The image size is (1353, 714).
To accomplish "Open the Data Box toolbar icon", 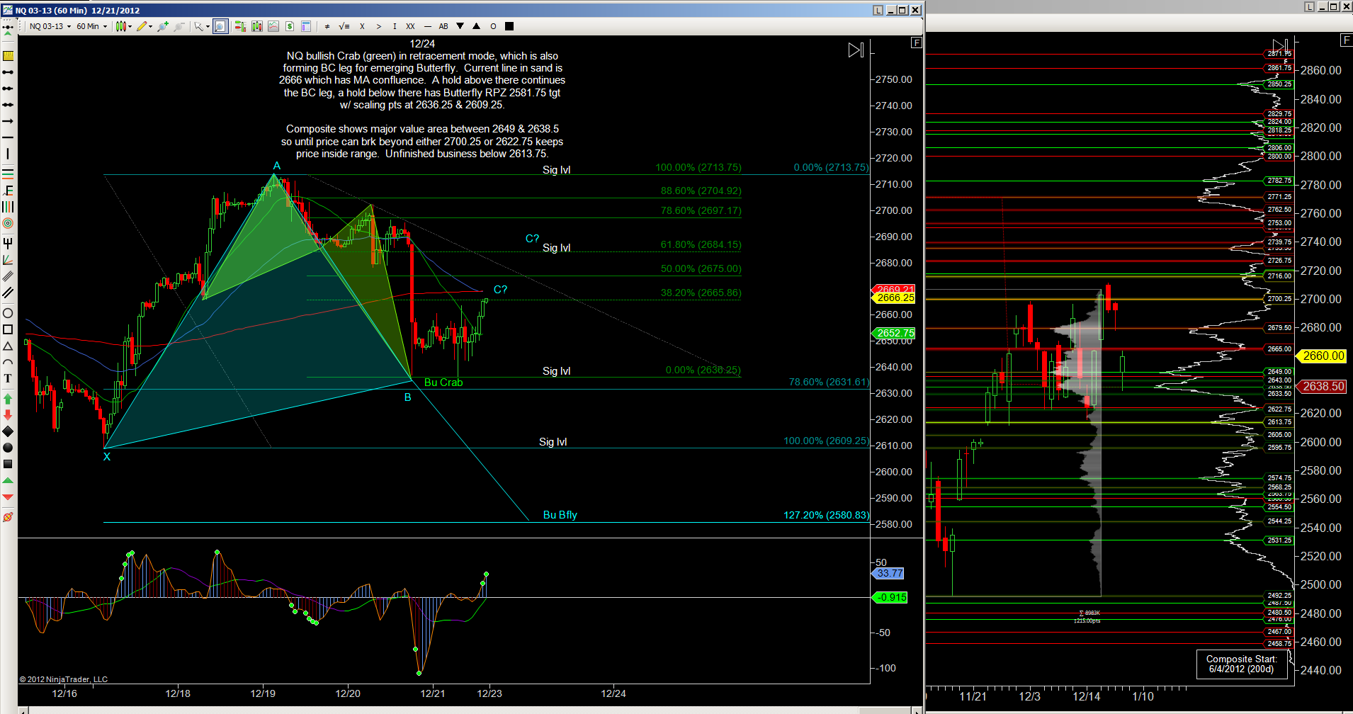I will click(x=306, y=26).
